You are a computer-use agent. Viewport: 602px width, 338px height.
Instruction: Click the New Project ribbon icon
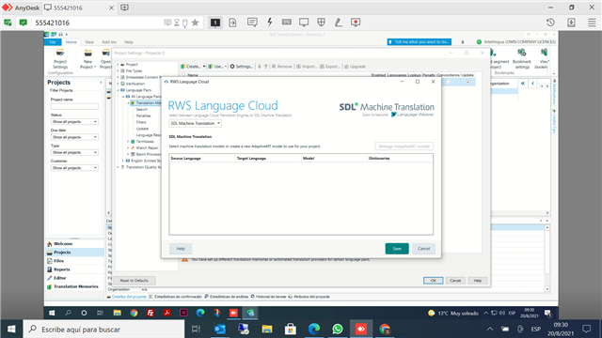point(87,58)
